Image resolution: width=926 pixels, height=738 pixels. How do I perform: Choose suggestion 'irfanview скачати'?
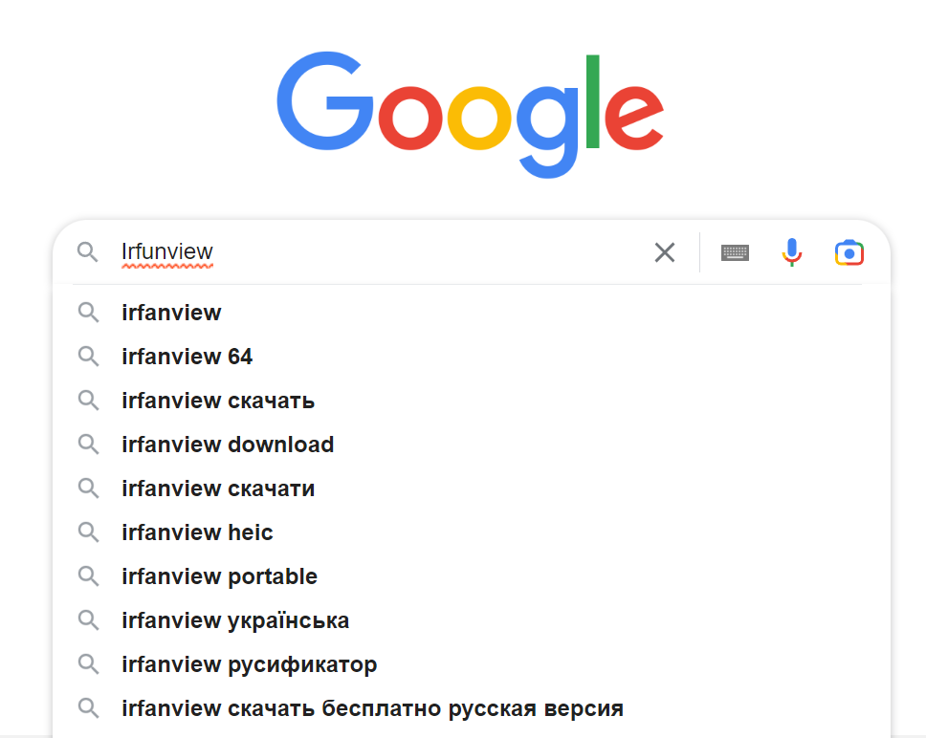[x=218, y=488]
